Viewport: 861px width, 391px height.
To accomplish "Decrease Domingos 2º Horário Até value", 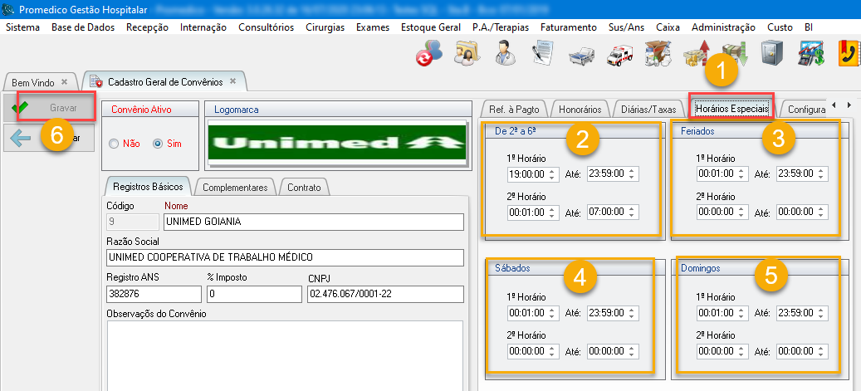I will (x=821, y=354).
